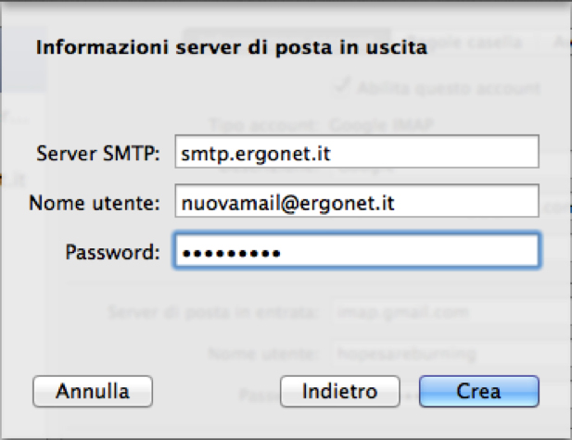Go back with the Indietro button

click(339, 391)
